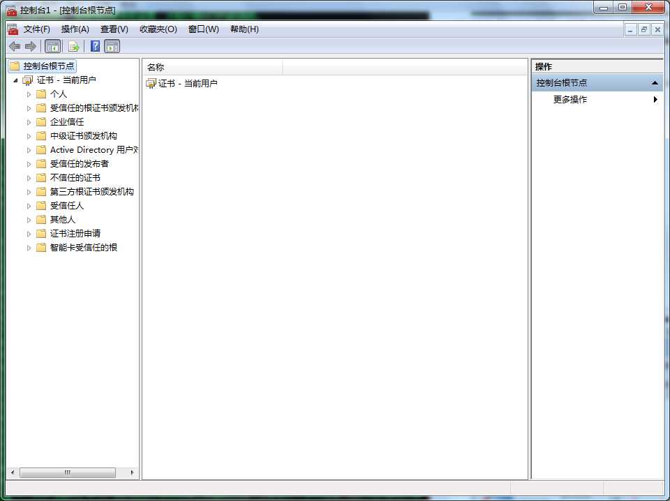Click the folder icon next to 个人

tap(41, 94)
